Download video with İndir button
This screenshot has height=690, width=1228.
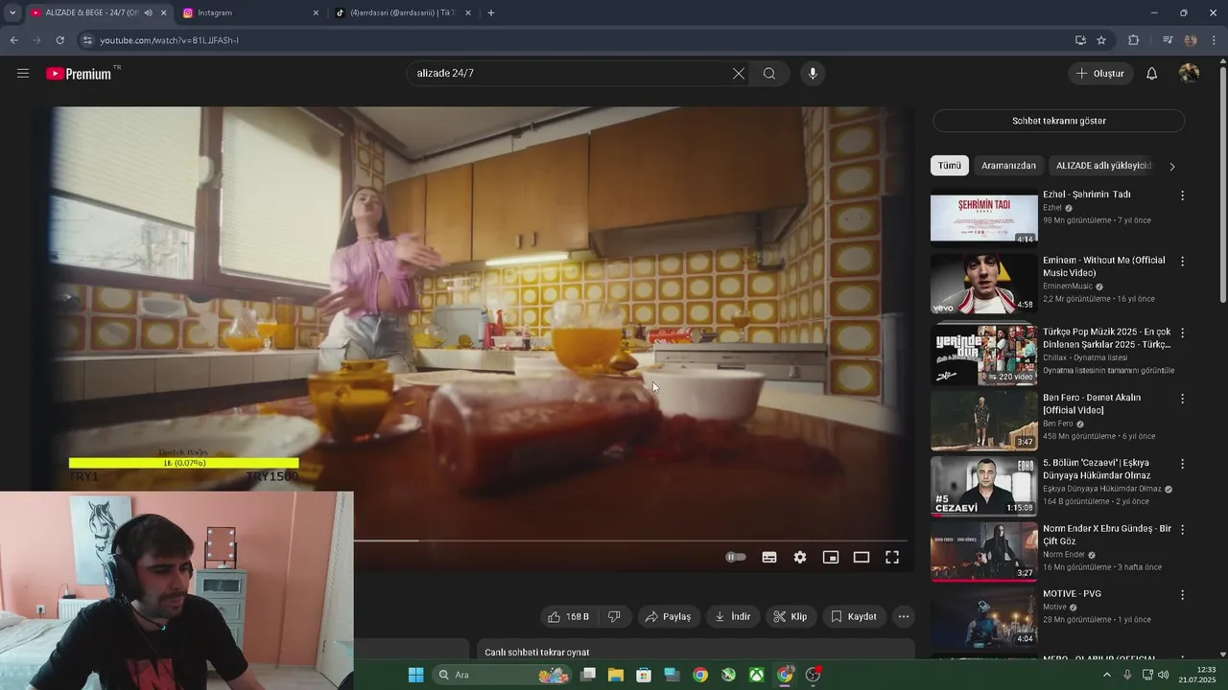733,616
